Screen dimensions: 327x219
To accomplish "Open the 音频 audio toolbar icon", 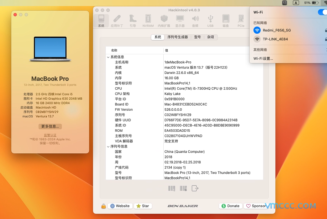I will 195,21.
